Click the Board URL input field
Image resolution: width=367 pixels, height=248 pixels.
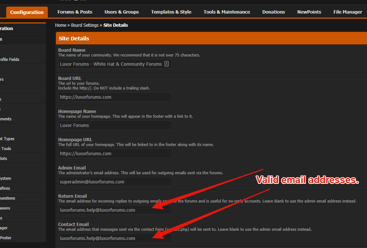pos(115,97)
